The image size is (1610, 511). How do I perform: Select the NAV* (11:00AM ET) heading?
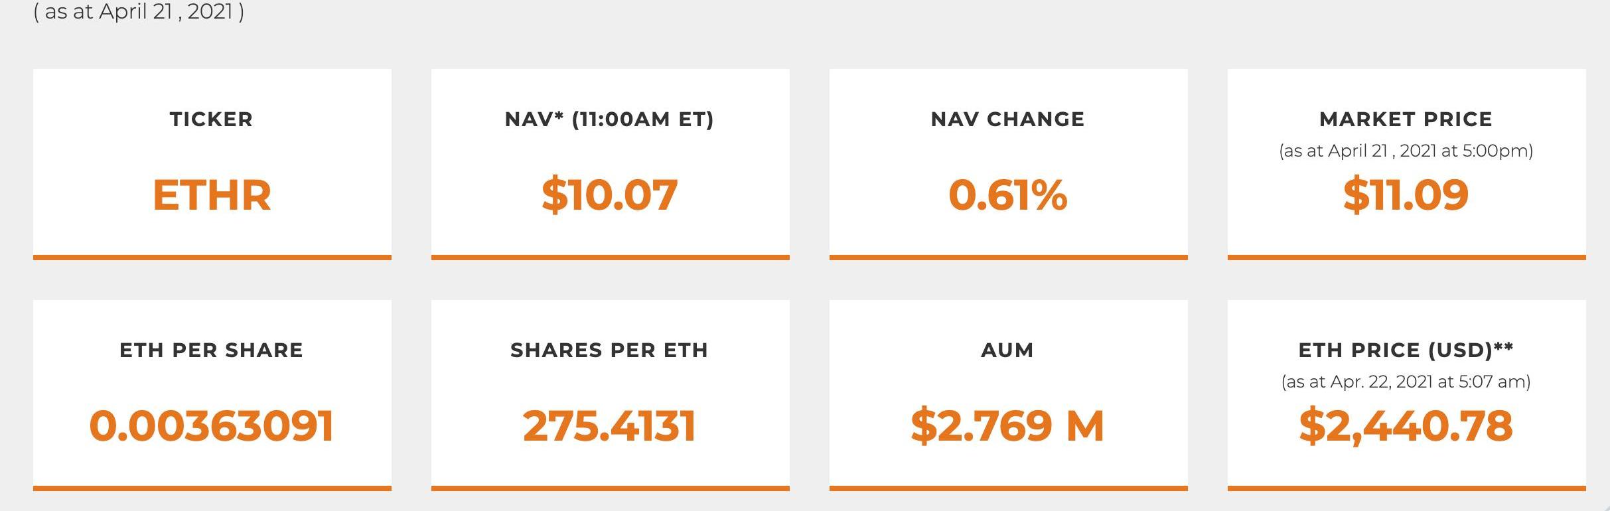point(609,119)
